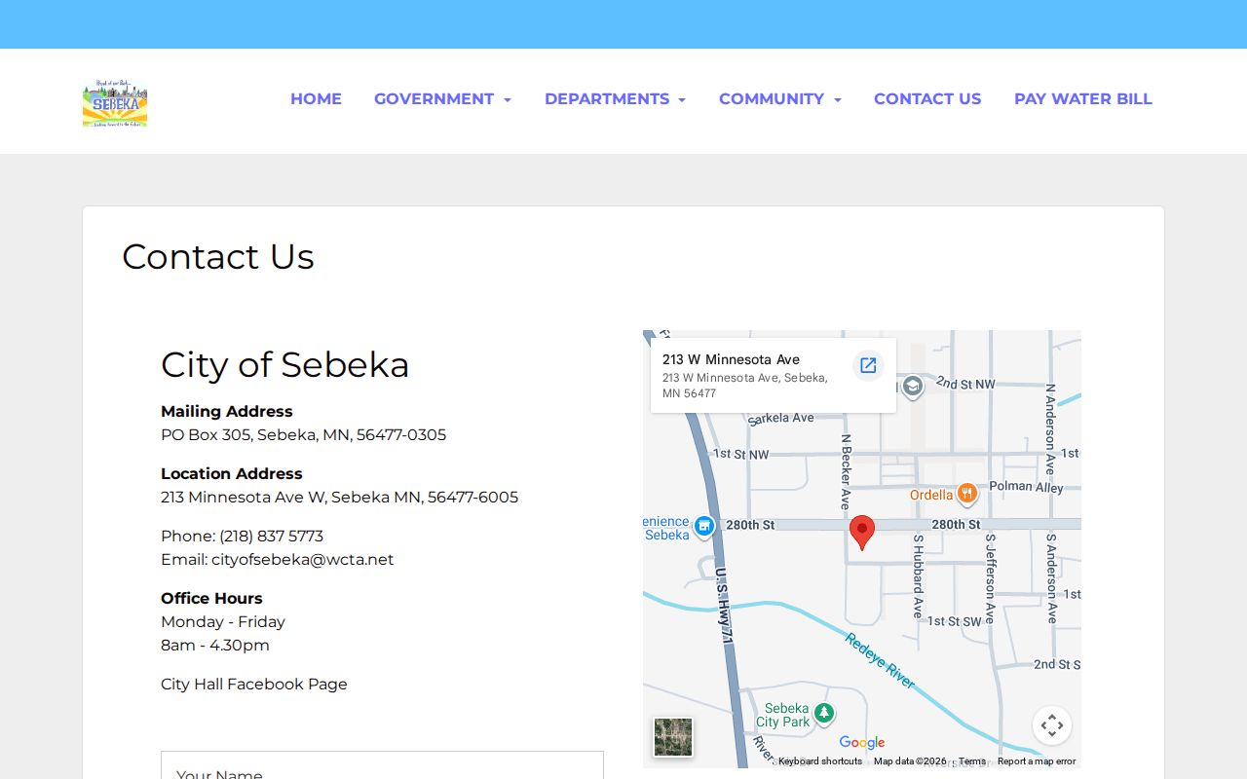Click the Redeye River label on map
Image resolution: width=1247 pixels, height=779 pixels.
880,661
